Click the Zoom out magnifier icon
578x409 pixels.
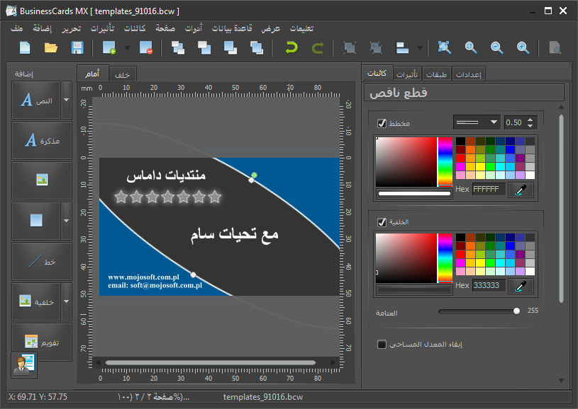coord(497,48)
